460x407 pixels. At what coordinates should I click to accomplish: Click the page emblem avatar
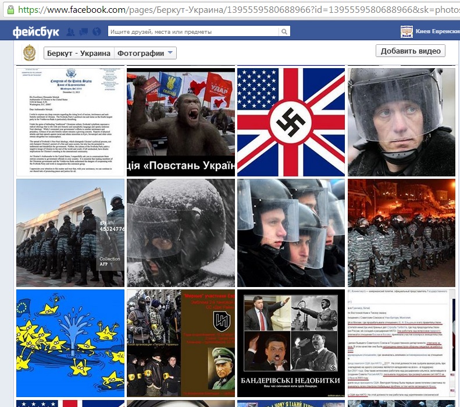(29, 53)
